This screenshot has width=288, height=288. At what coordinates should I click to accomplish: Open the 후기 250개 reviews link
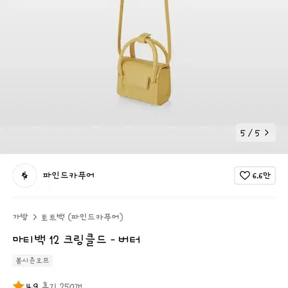pyautogui.click(x=62, y=285)
